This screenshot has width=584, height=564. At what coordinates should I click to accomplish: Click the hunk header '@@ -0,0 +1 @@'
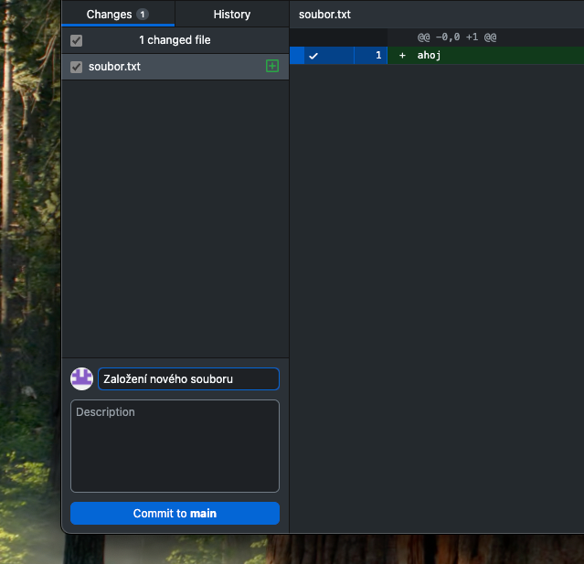point(457,37)
